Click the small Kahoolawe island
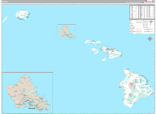 point(104,59)
